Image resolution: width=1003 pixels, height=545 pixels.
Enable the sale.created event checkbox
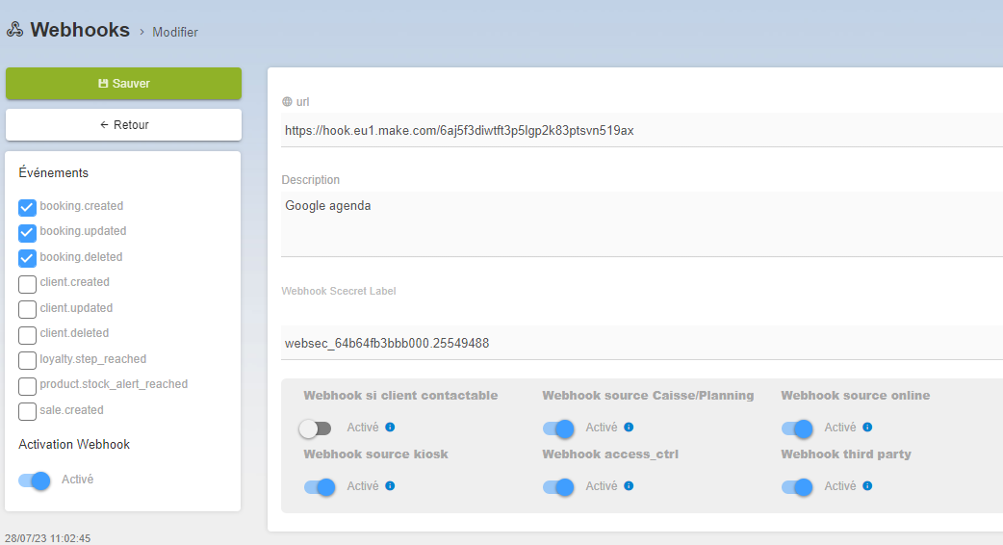[28, 411]
